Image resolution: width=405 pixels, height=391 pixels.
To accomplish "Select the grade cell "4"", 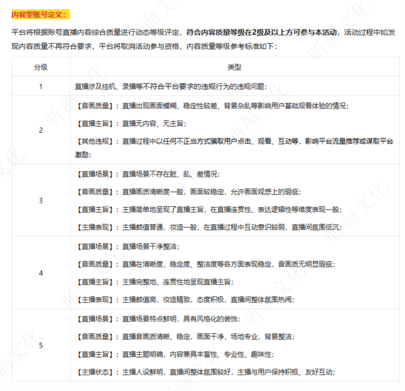I will pos(41,273).
